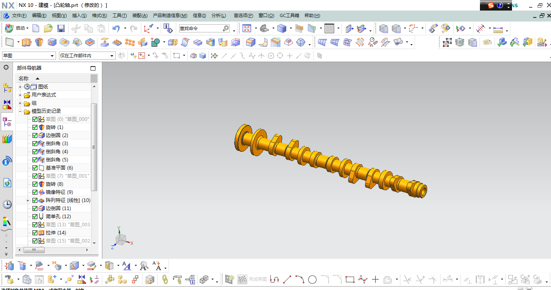Collapse the 模型历史记录 node

click(x=20, y=111)
